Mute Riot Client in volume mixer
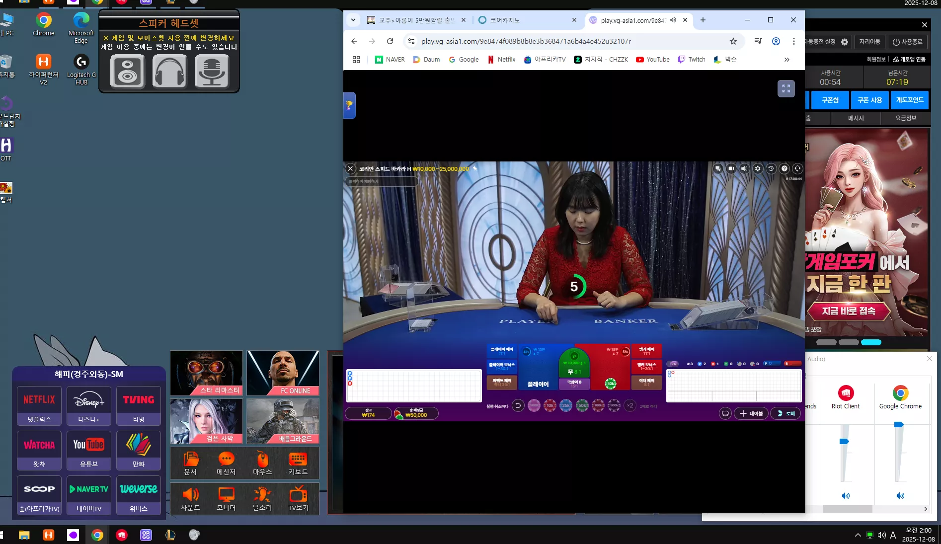The image size is (941, 544). (846, 496)
